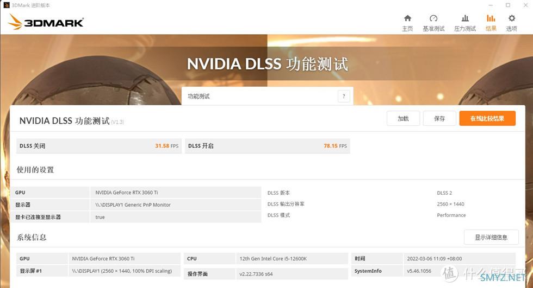Click the 压力测试 tab label
Viewport: 533px width, 288px height.
click(465, 29)
